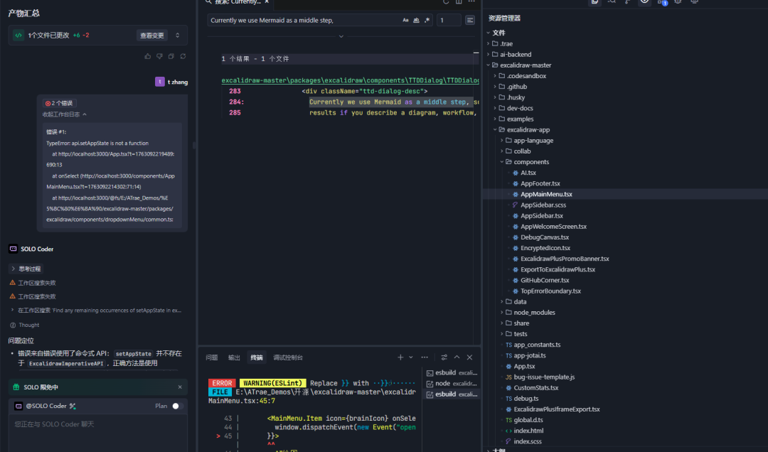This screenshot has height=452, width=768.
Task: Click the thumbs-up icon in chat
Action: coord(147,56)
